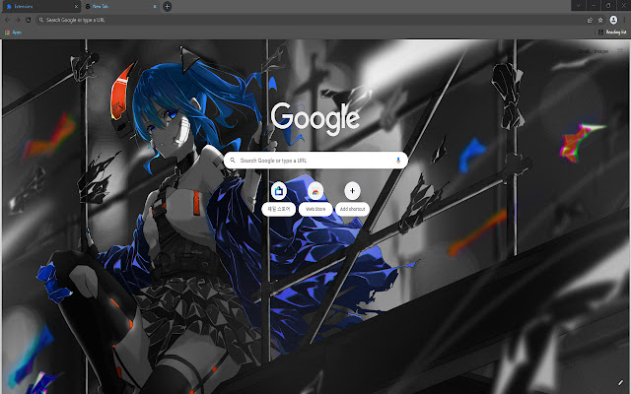Open the Images link
The image size is (631, 394).
coord(601,51)
